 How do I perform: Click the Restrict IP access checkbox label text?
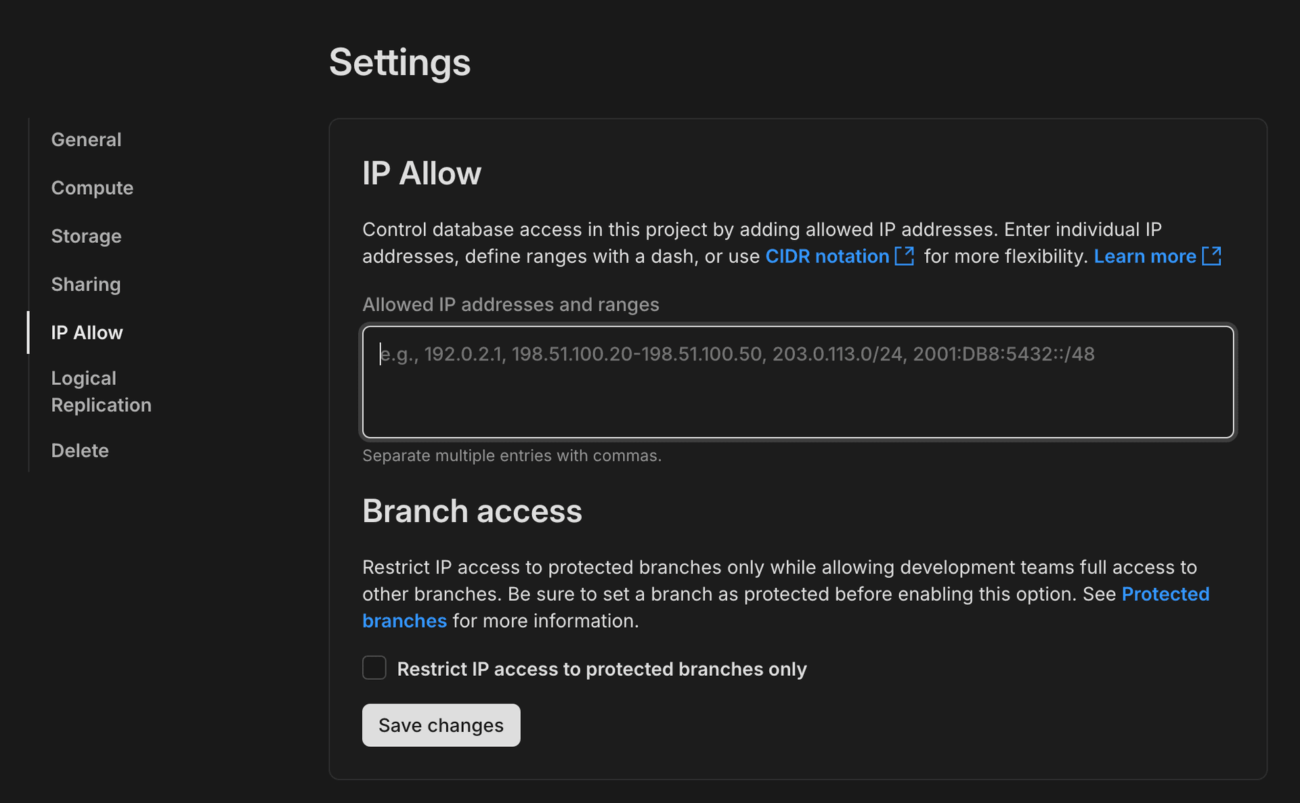(601, 669)
